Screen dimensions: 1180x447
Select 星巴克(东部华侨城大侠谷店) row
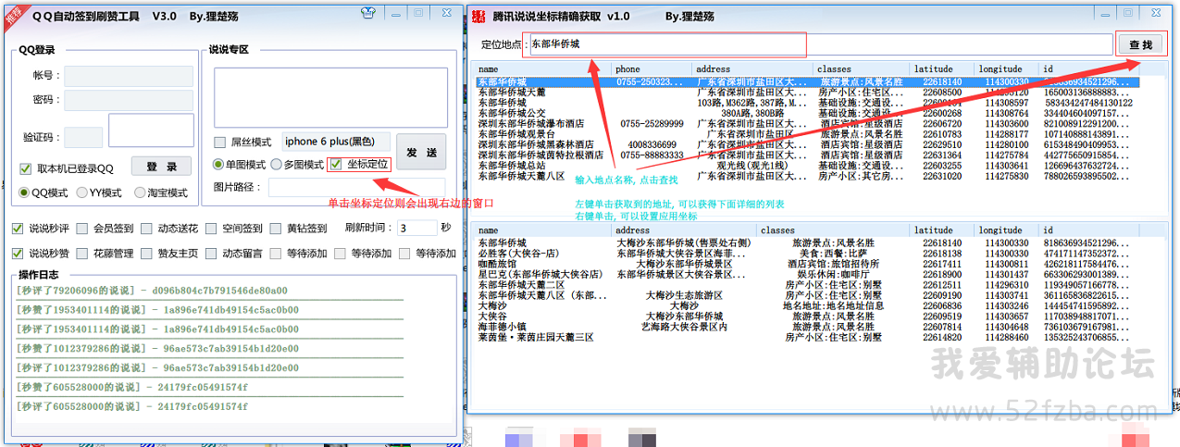(x=806, y=274)
